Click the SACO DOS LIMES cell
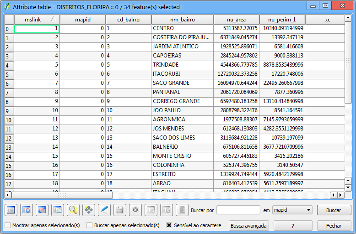The image size is (356, 234). pos(183,138)
